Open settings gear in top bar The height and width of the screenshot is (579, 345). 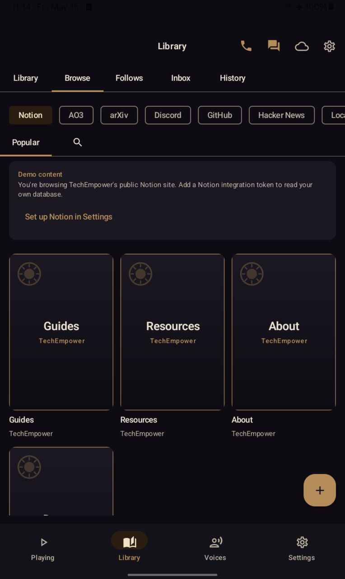(329, 46)
